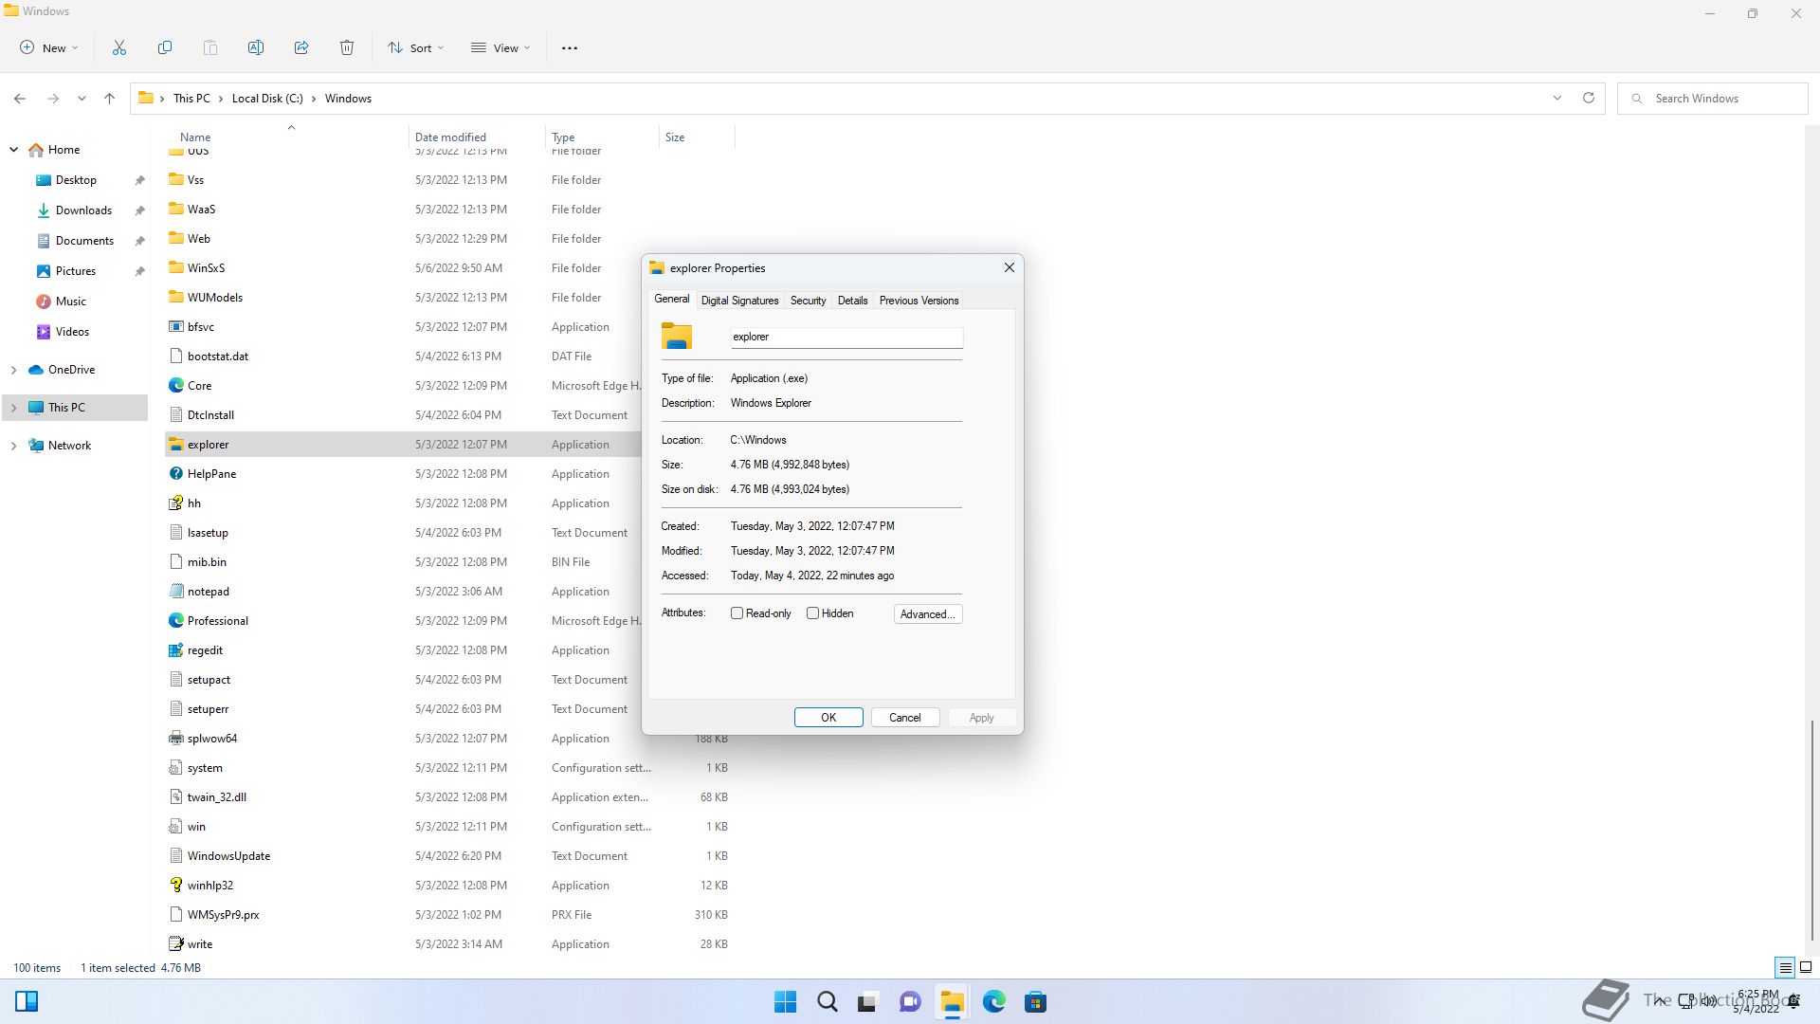Click Local Disk (C:) breadcrumb
This screenshot has width=1820, height=1024.
(x=267, y=99)
